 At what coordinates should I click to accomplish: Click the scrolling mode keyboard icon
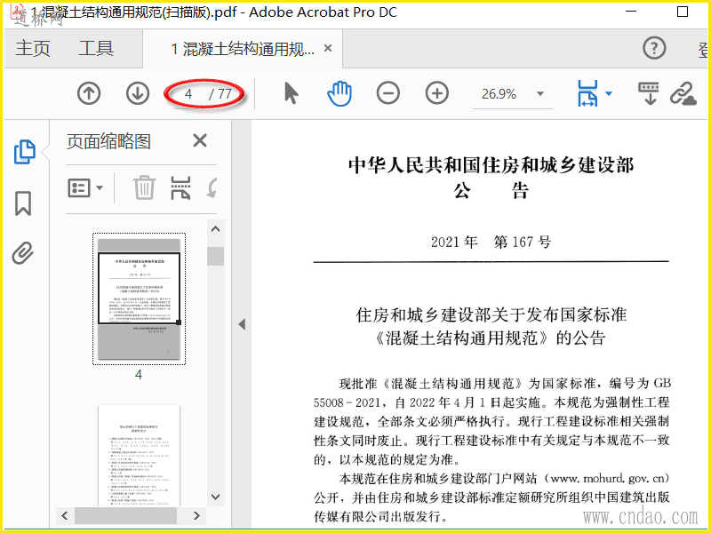(649, 94)
